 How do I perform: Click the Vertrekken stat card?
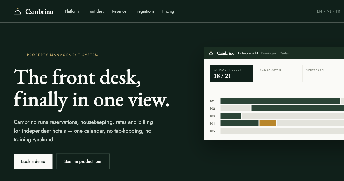323,74
